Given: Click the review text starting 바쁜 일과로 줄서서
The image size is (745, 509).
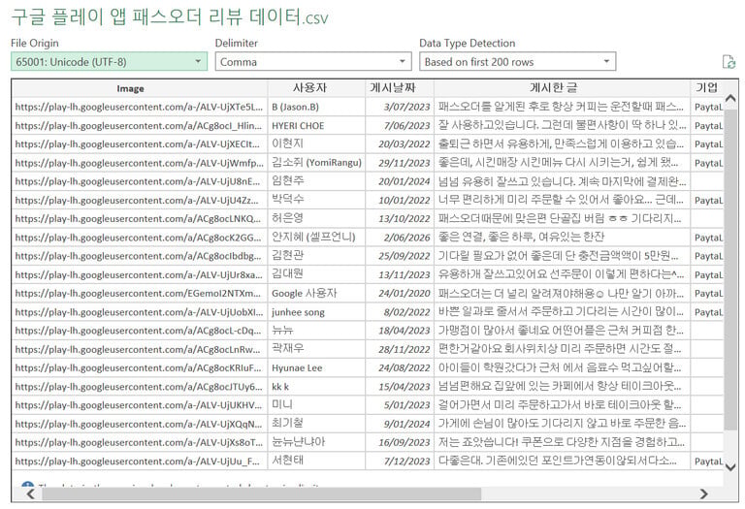Looking at the screenshot, I should [x=562, y=312].
